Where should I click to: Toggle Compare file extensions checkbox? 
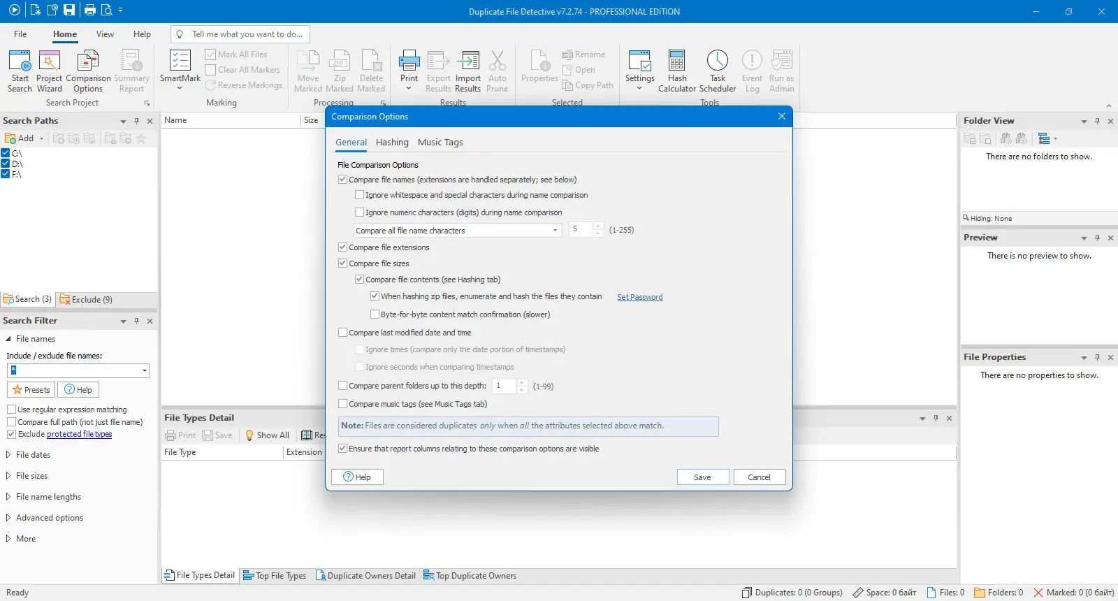click(x=342, y=247)
